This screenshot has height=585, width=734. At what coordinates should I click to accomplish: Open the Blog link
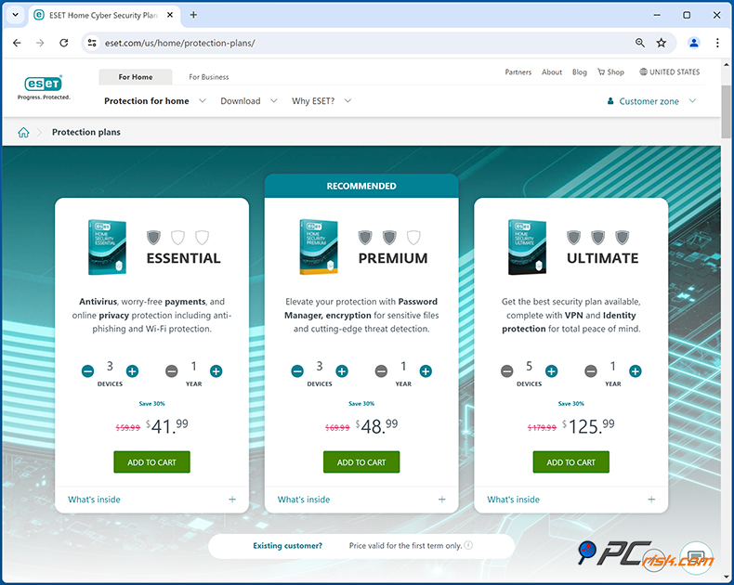pyautogui.click(x=579, y=72)
